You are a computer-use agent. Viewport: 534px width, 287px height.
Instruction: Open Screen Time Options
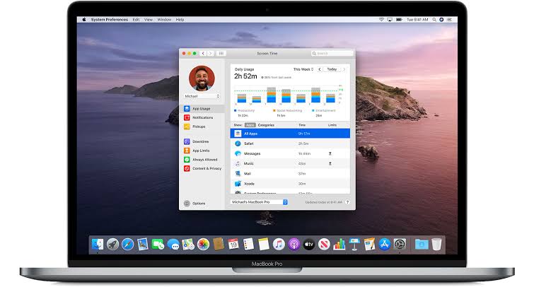click(195, 204)
